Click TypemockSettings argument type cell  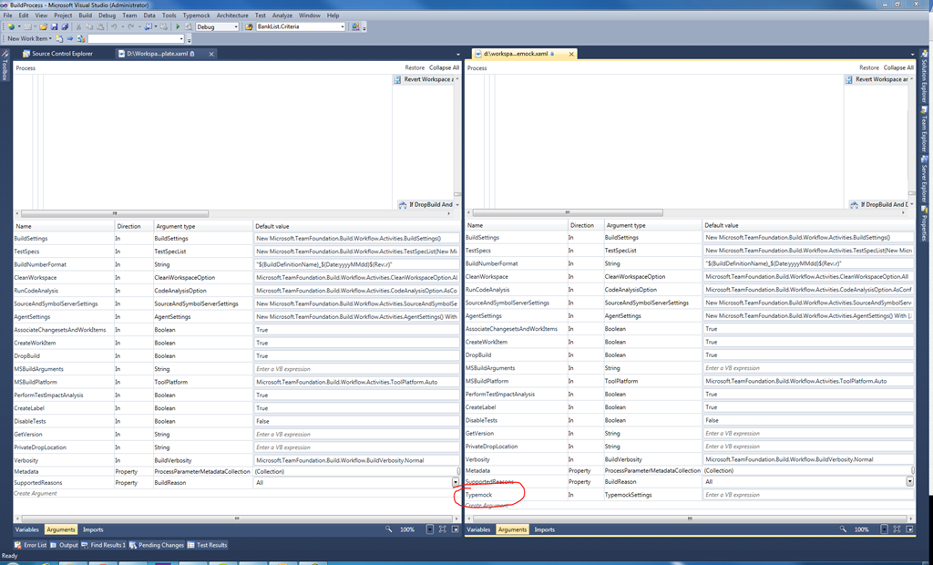coord(652,495)
